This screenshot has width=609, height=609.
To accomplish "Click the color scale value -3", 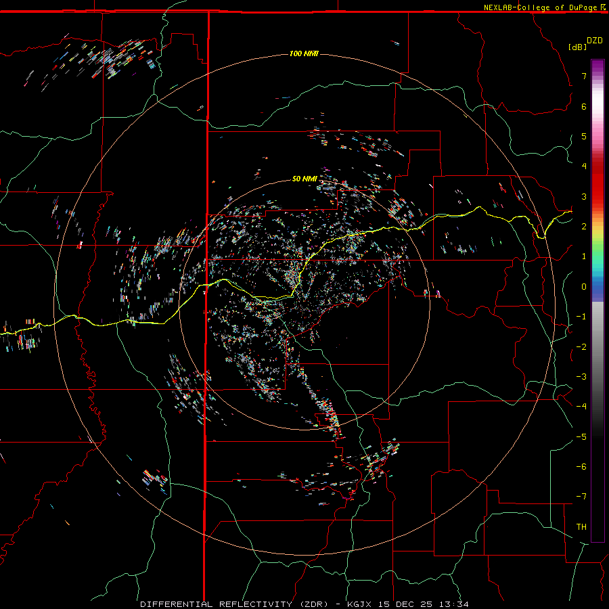I will (581, 377).
